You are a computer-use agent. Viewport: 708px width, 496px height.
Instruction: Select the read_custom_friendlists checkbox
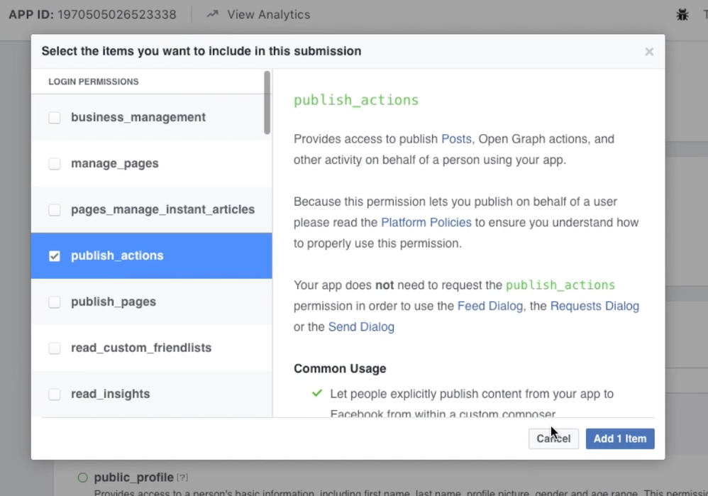coord(55,348)
